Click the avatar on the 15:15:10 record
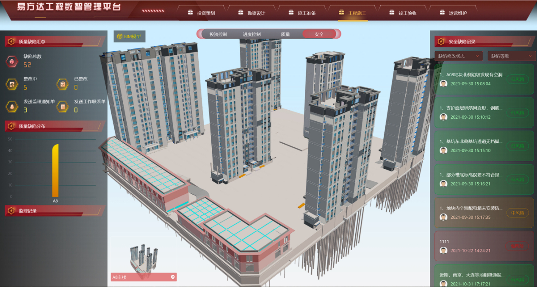The image size is (537, 287). coord(443,150)
